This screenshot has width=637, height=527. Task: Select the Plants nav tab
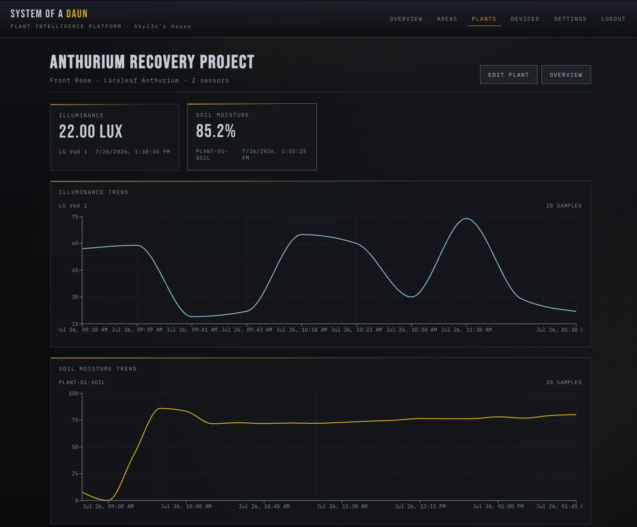click(484, 19)
